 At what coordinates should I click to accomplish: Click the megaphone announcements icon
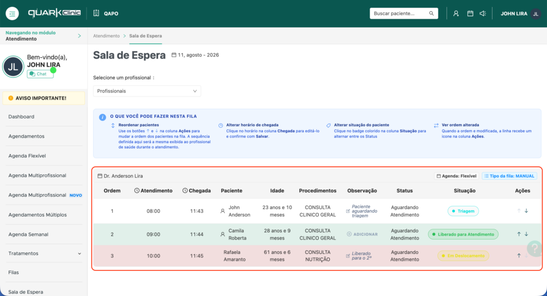[483, 13]
